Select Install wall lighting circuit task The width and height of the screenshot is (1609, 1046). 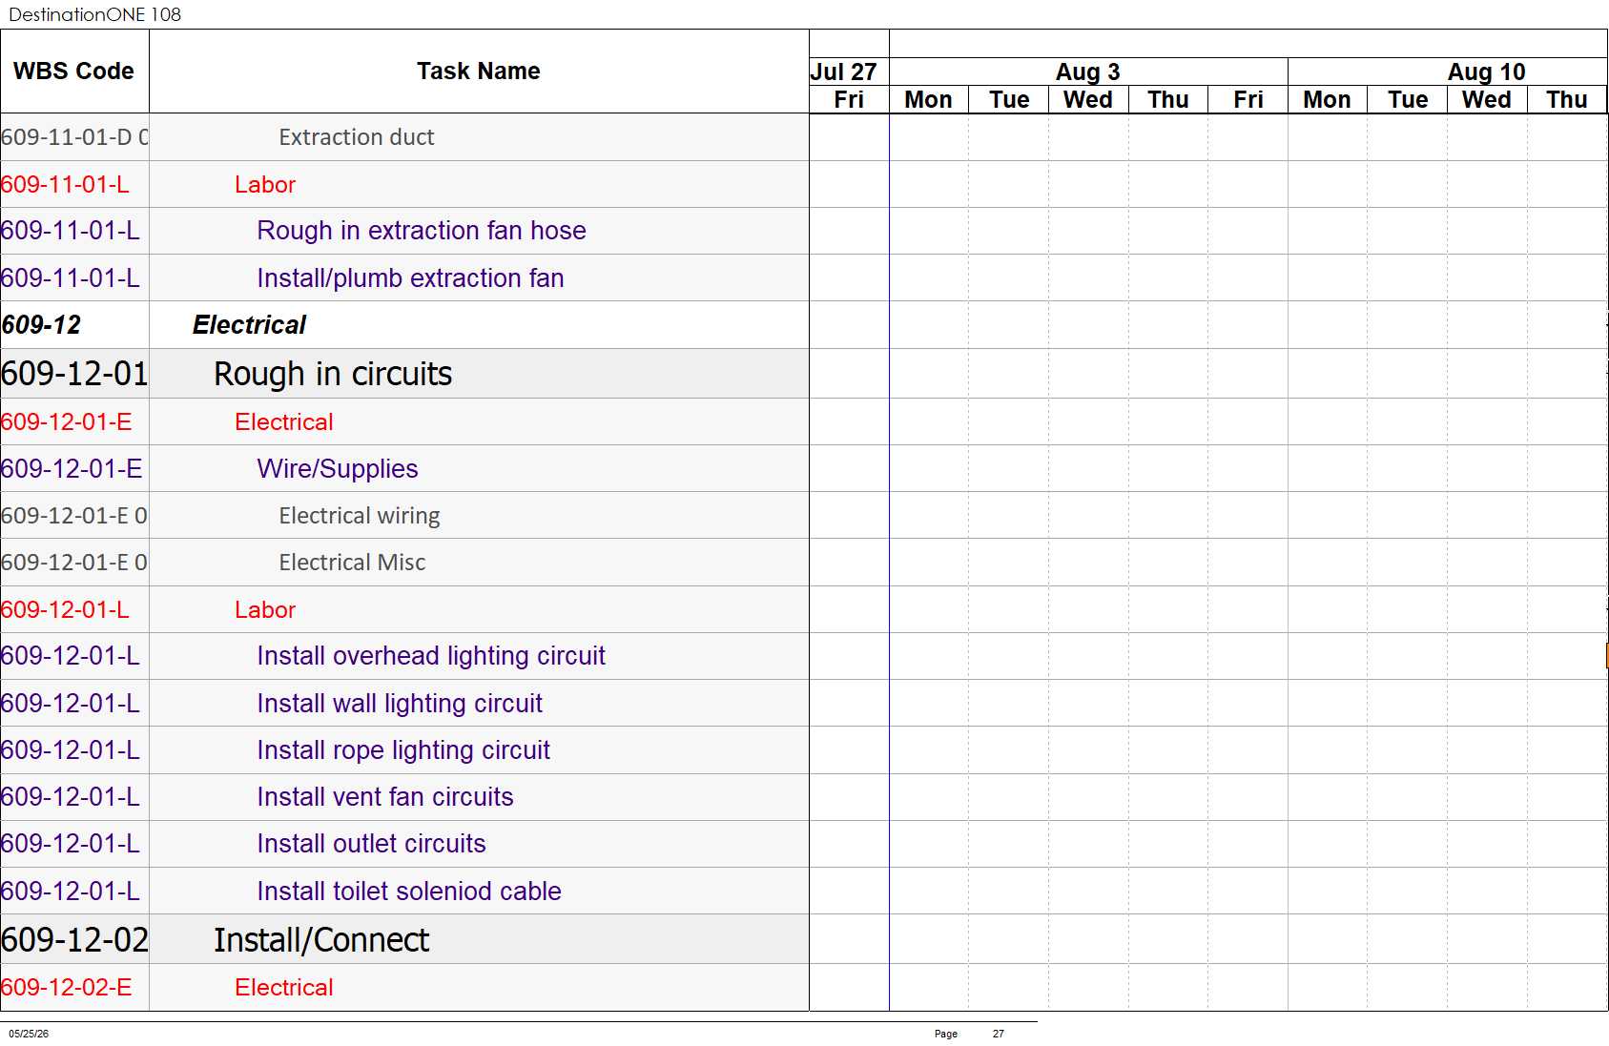pyautogui.click(x=400, y=704)
